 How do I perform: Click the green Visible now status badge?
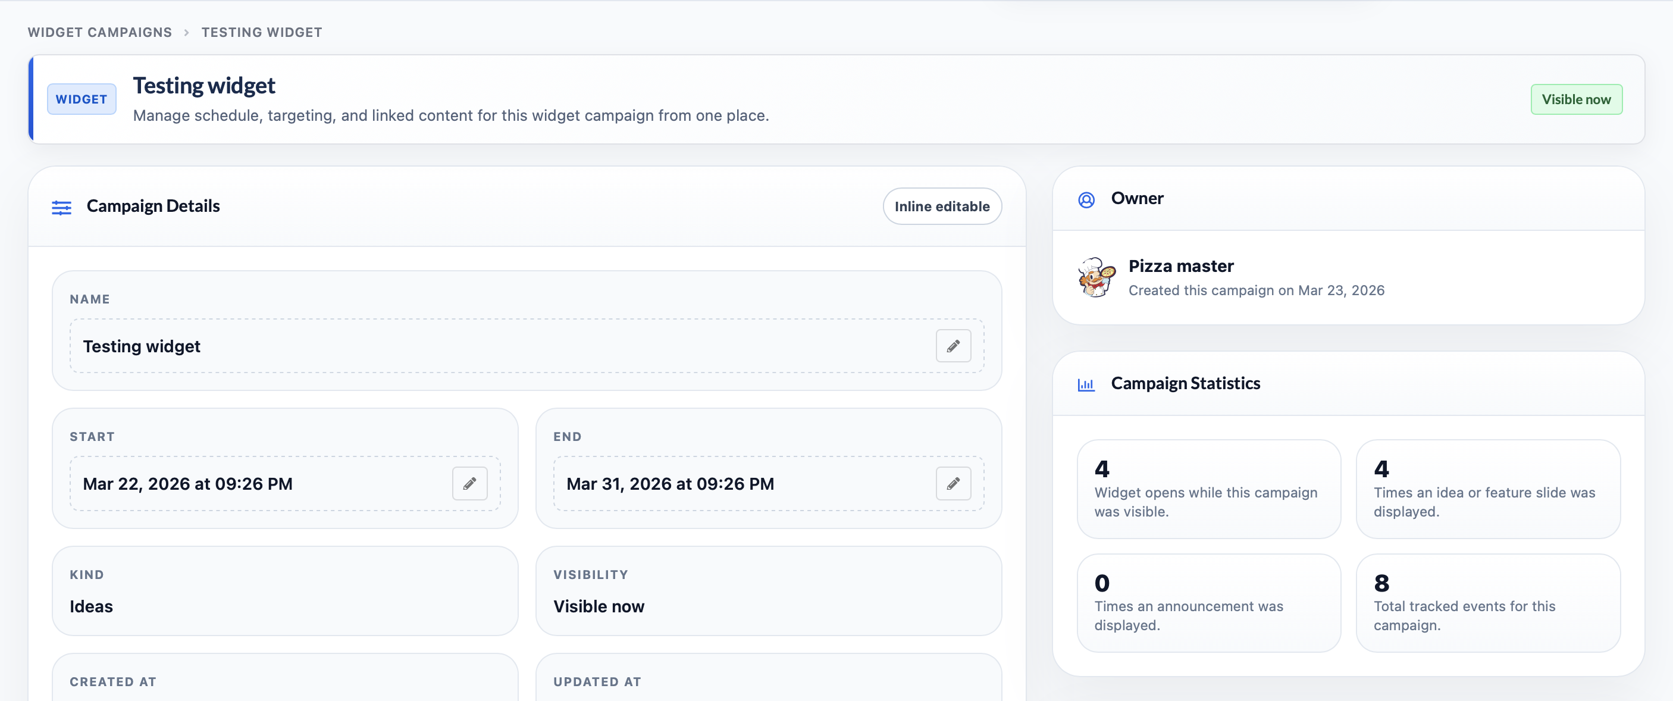tap(1576, 99)
